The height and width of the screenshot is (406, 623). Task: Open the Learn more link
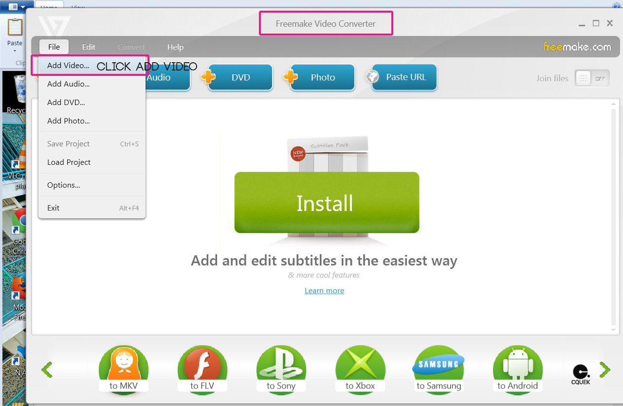[x=324, y=291]
